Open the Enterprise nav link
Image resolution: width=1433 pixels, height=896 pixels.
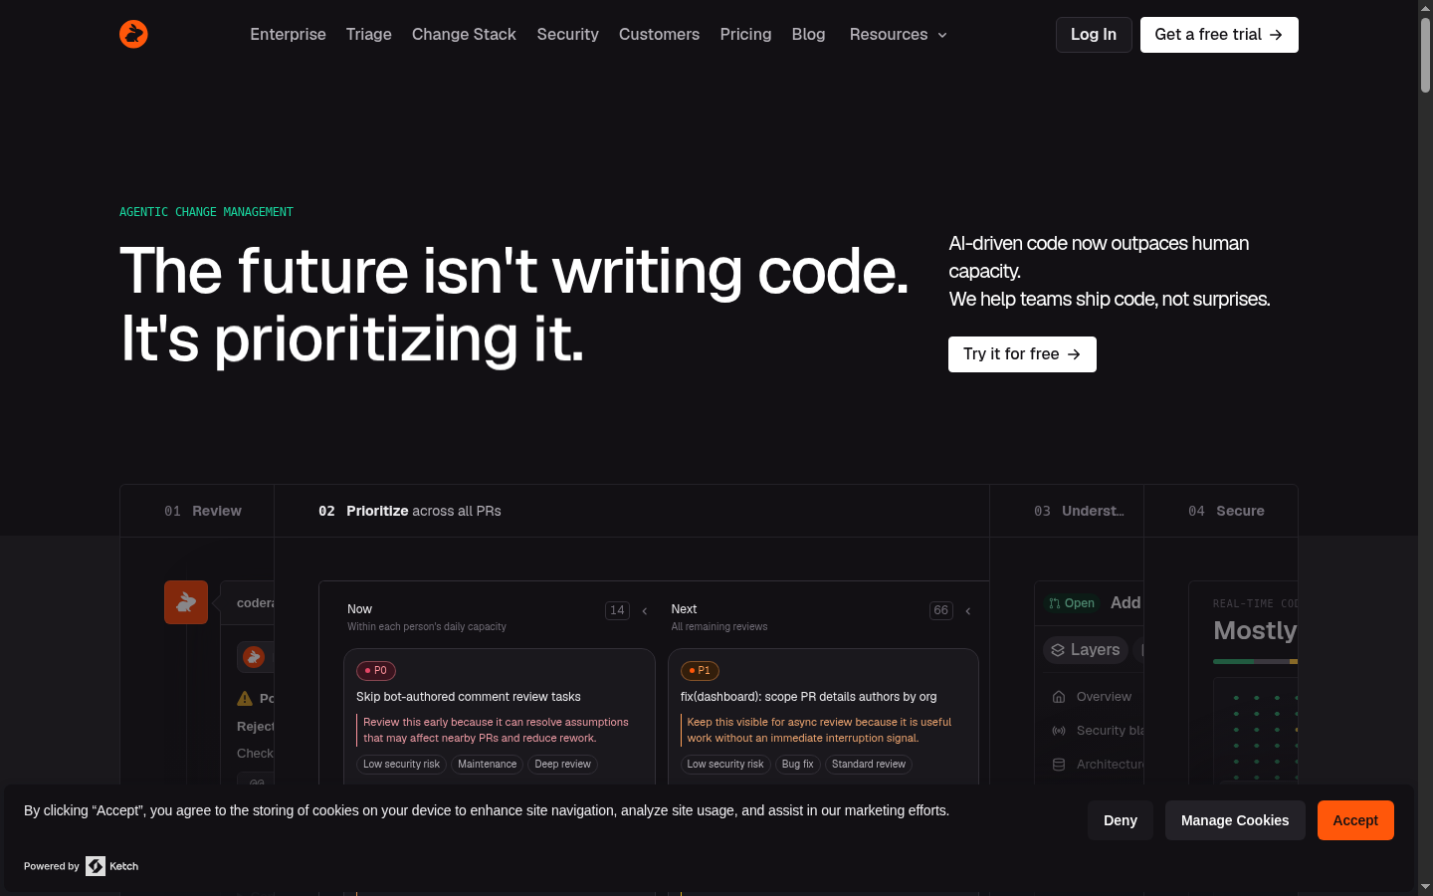click(289, 35)
